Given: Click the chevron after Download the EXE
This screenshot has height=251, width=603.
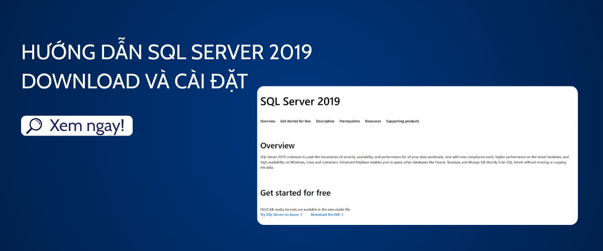Looking at the screenshot, I should (342, 214).
